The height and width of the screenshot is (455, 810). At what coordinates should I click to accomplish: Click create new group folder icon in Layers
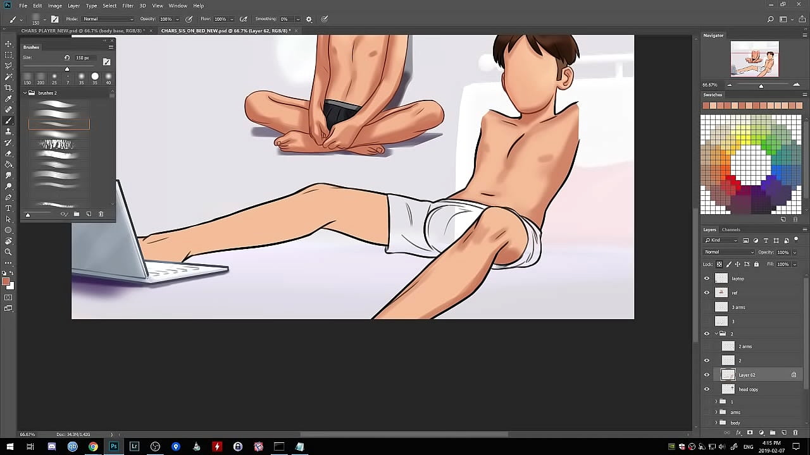point(773,433)
